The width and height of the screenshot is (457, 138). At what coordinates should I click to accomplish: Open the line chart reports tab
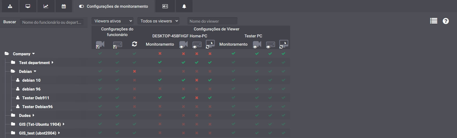coord(46,6)
